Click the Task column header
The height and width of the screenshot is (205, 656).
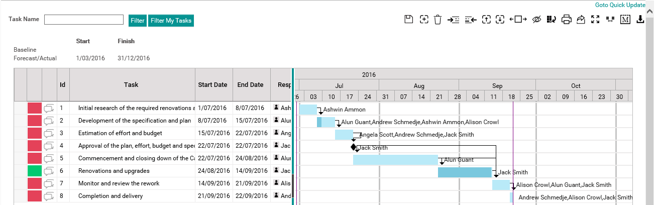tap(131, 85)
